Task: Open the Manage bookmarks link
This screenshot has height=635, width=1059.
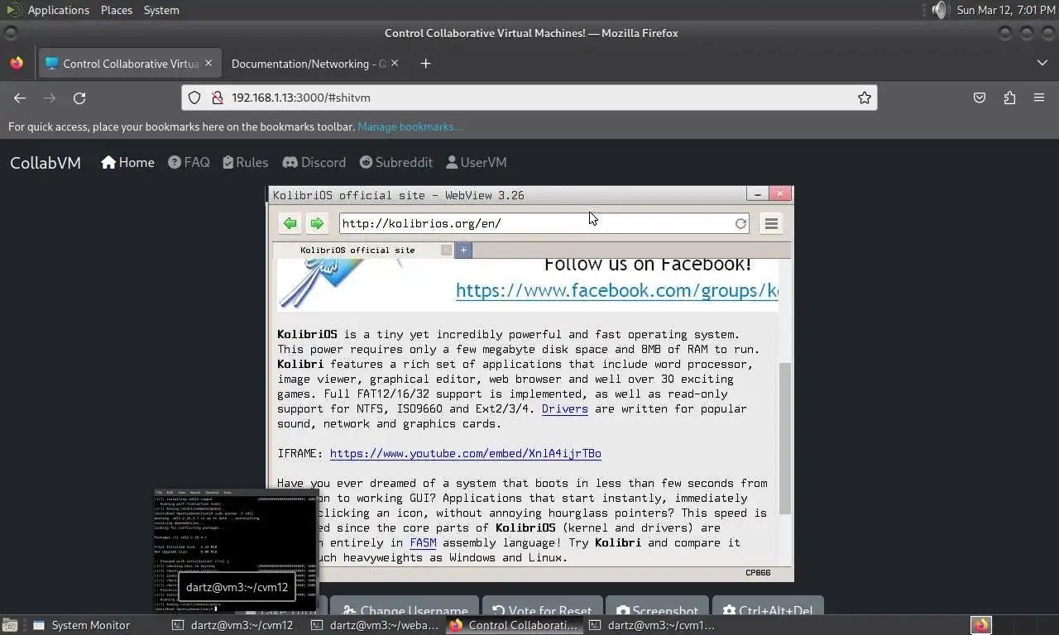Action: pos(410,127)
